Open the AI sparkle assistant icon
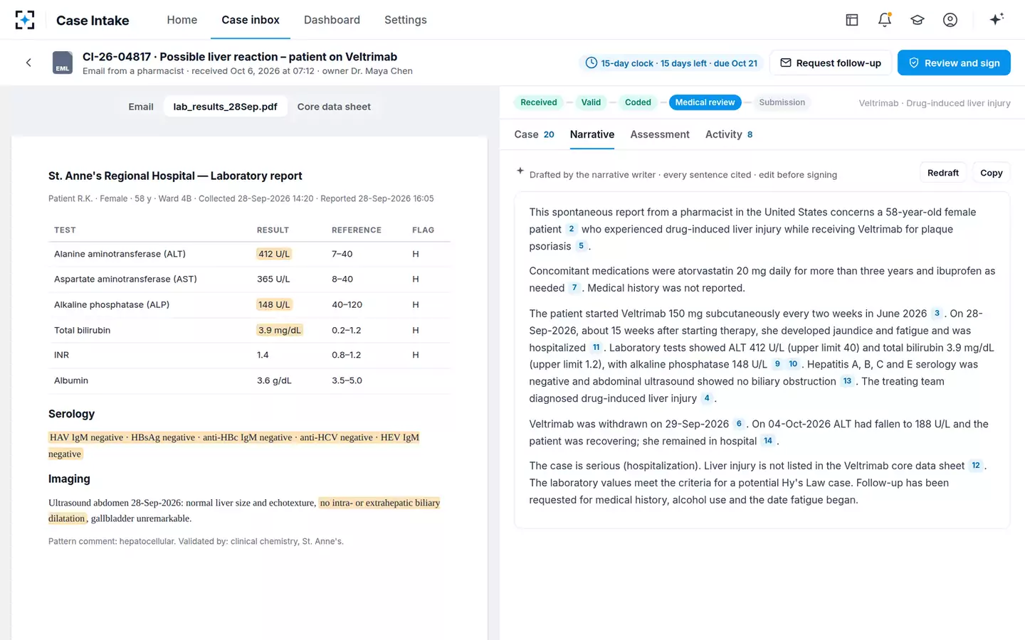Screen dimensions: 1025x640 (x=997, y=19)
